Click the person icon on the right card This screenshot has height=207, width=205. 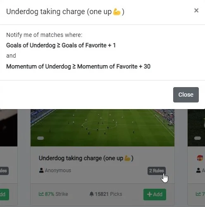coord(198,170)
